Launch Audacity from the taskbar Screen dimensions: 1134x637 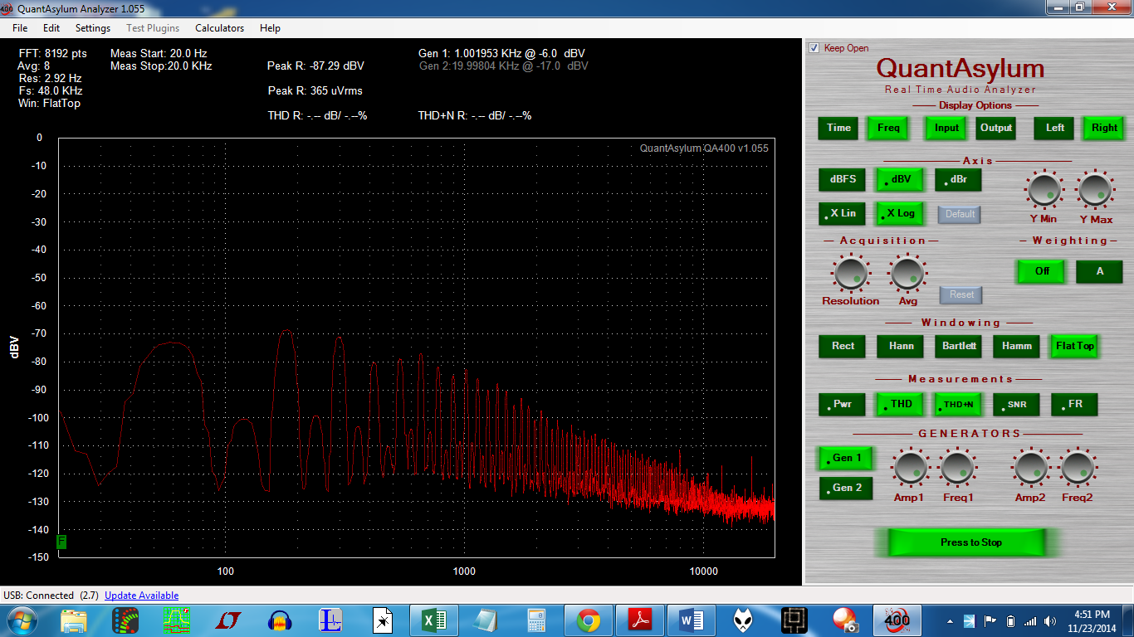point(278,620)
